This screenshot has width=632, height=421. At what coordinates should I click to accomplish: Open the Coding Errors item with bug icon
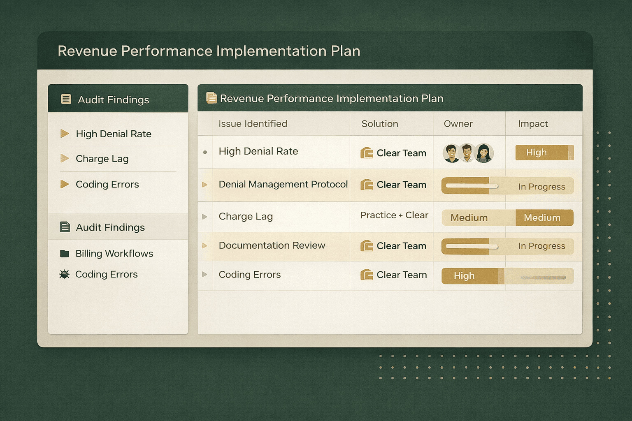click(99, 274)
